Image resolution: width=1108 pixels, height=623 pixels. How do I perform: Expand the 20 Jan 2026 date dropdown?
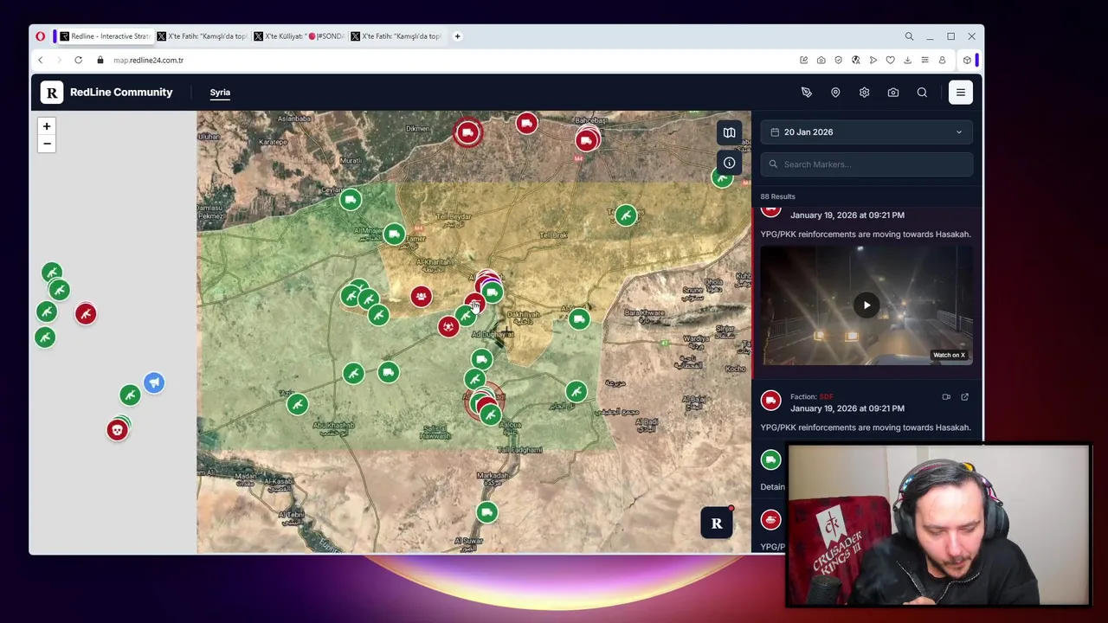click(866, 132)
